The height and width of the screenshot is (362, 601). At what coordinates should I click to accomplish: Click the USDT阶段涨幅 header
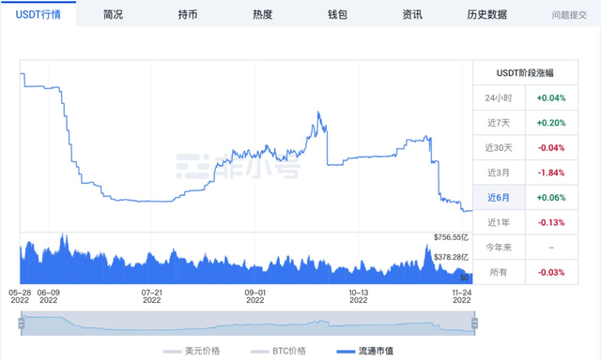(525, 73)
